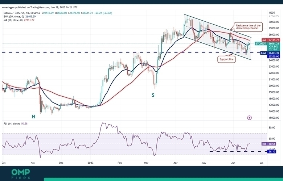The image size is (283, 181).
Task: Click the Dec label on the time axis
Action: point(61,163)
